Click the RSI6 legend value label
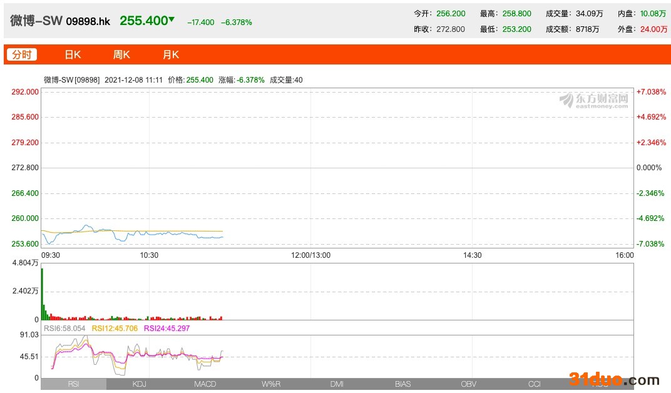Viewport: 671px width, 393px height. 64,328
